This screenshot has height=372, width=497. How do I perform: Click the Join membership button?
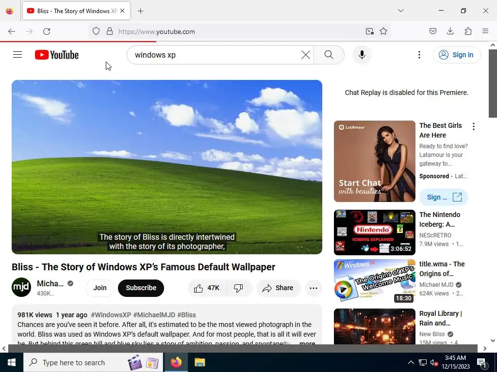[x=99, y=288]
